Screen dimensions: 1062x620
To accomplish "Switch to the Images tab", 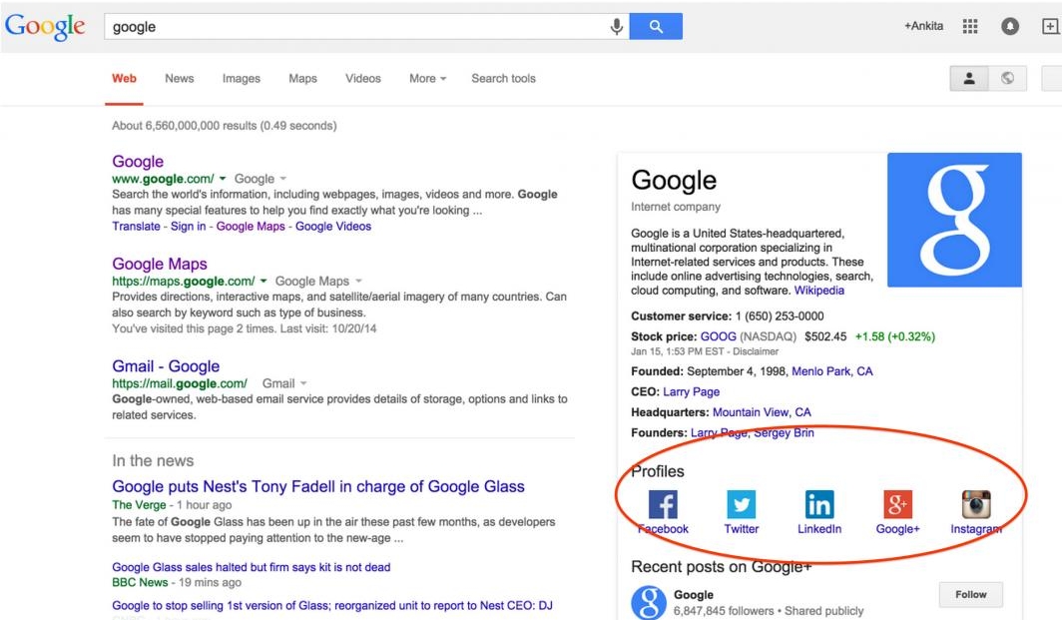I will pos(241,78).
